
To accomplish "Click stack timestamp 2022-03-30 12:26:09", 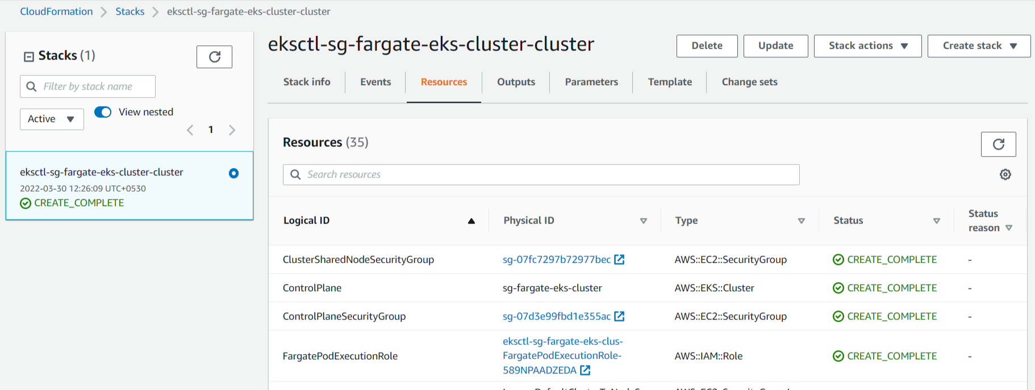I will click(83, 188).
